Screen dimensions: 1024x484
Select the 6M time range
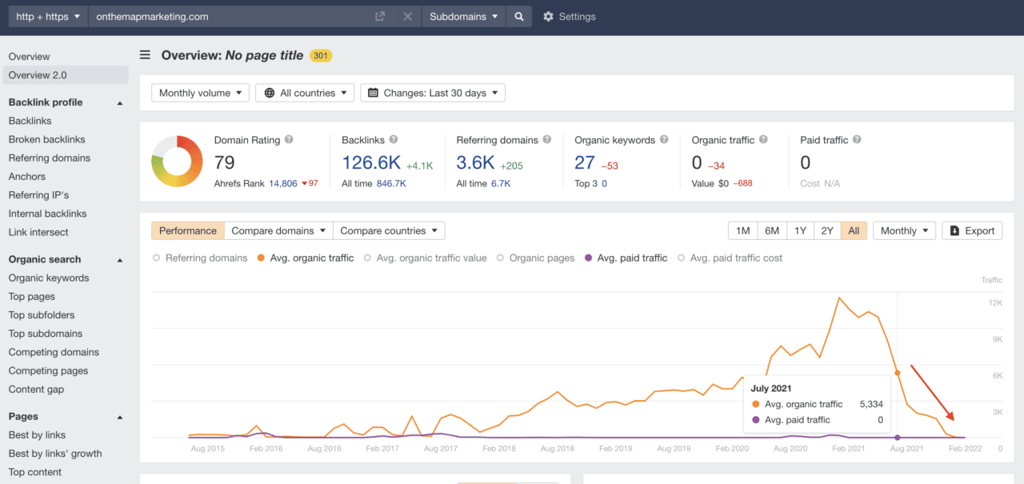click(772, 230)
